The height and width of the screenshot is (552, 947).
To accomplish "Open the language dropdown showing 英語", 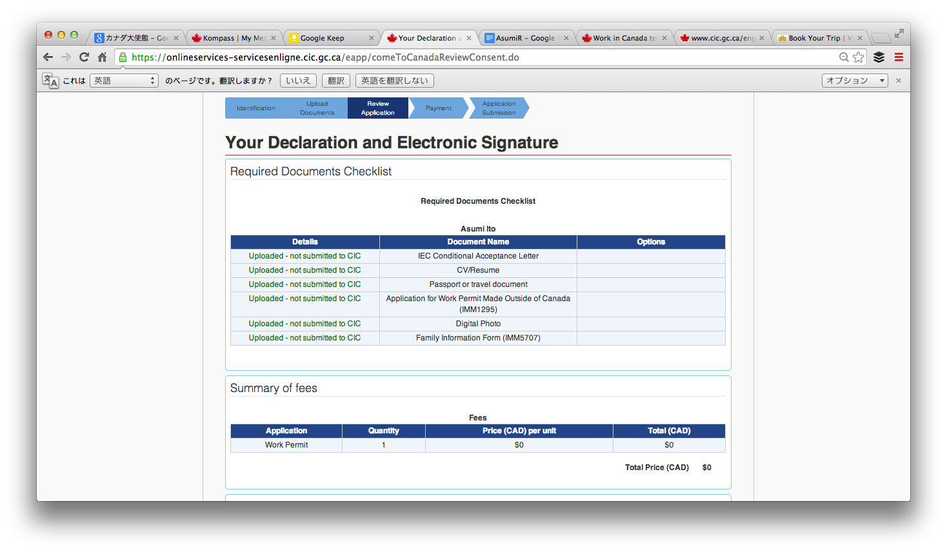I will point(124,81).
